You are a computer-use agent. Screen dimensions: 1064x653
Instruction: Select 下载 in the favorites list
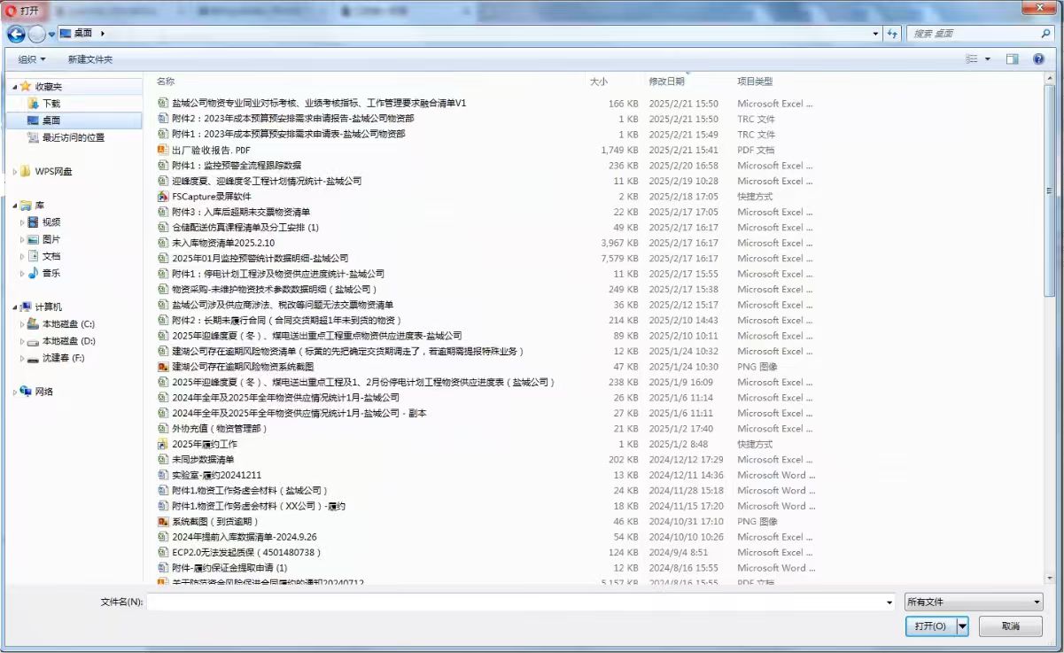pyautogui.click(x=51, y=104)
